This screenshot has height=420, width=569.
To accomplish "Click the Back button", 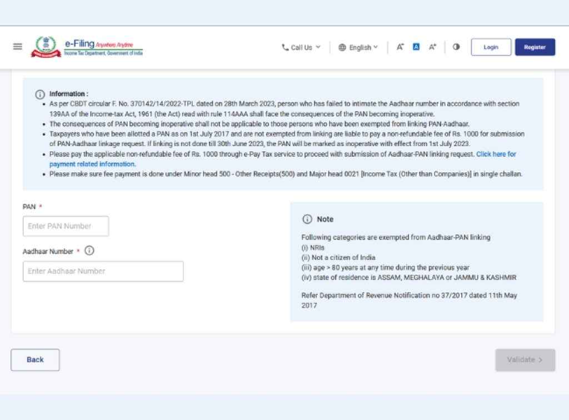I will pyautogui.click(x=35, y=359).
